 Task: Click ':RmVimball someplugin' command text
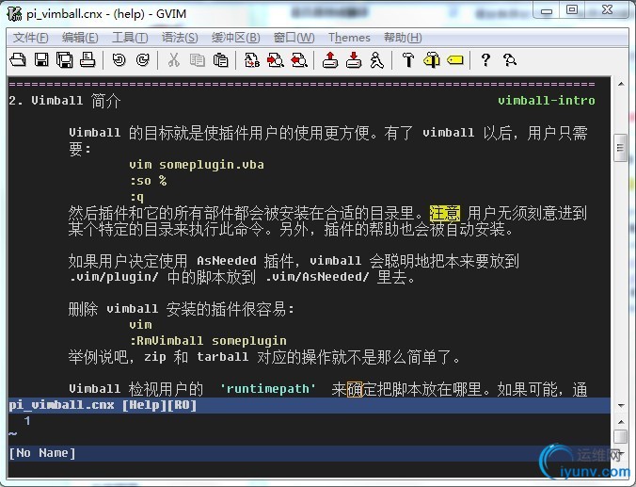tap(208, 340)
